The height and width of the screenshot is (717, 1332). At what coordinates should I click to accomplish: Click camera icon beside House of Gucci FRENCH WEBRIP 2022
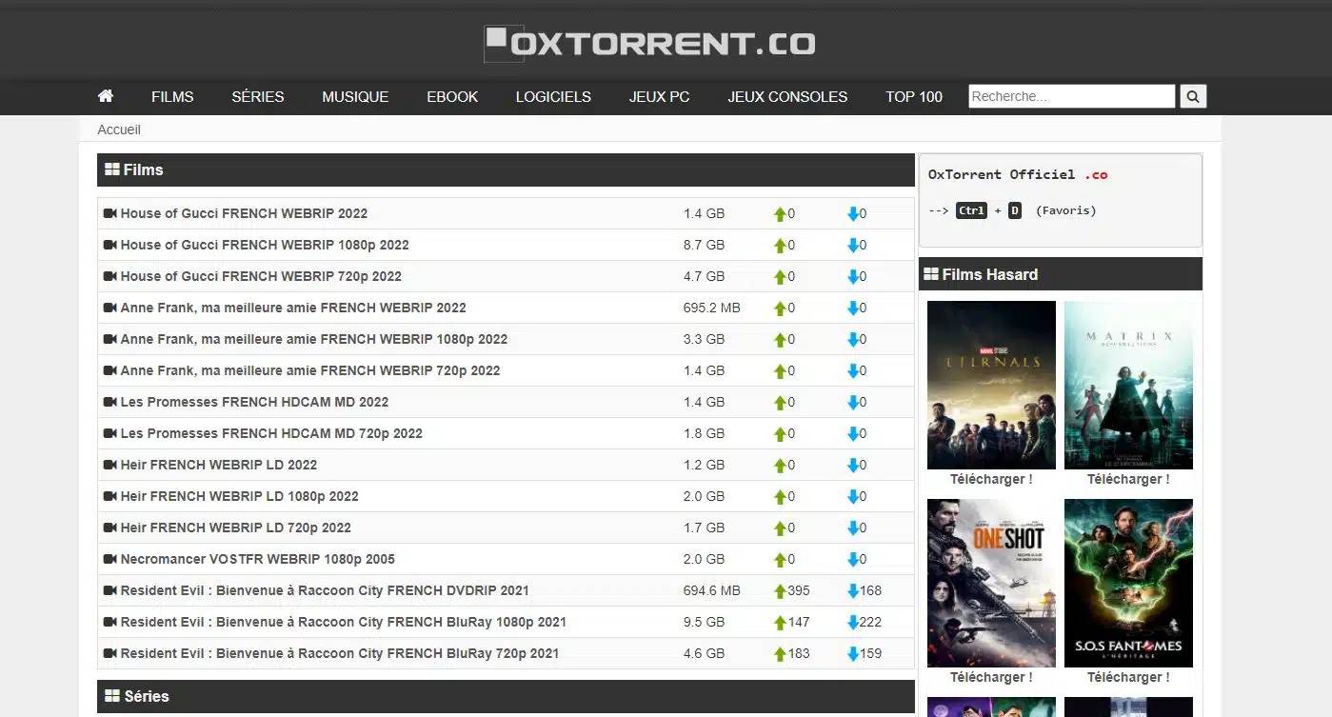(x=109, y=213)
